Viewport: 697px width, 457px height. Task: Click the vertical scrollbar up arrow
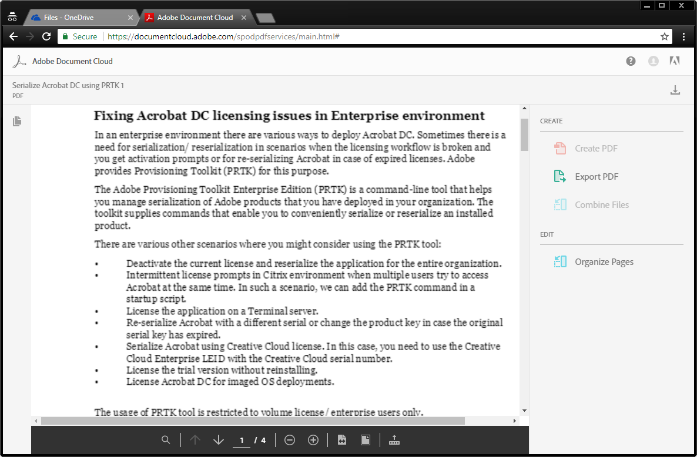pos(525,108)
